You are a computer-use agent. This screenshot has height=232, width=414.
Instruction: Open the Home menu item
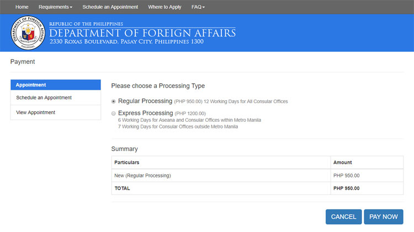tap(22, 7)
